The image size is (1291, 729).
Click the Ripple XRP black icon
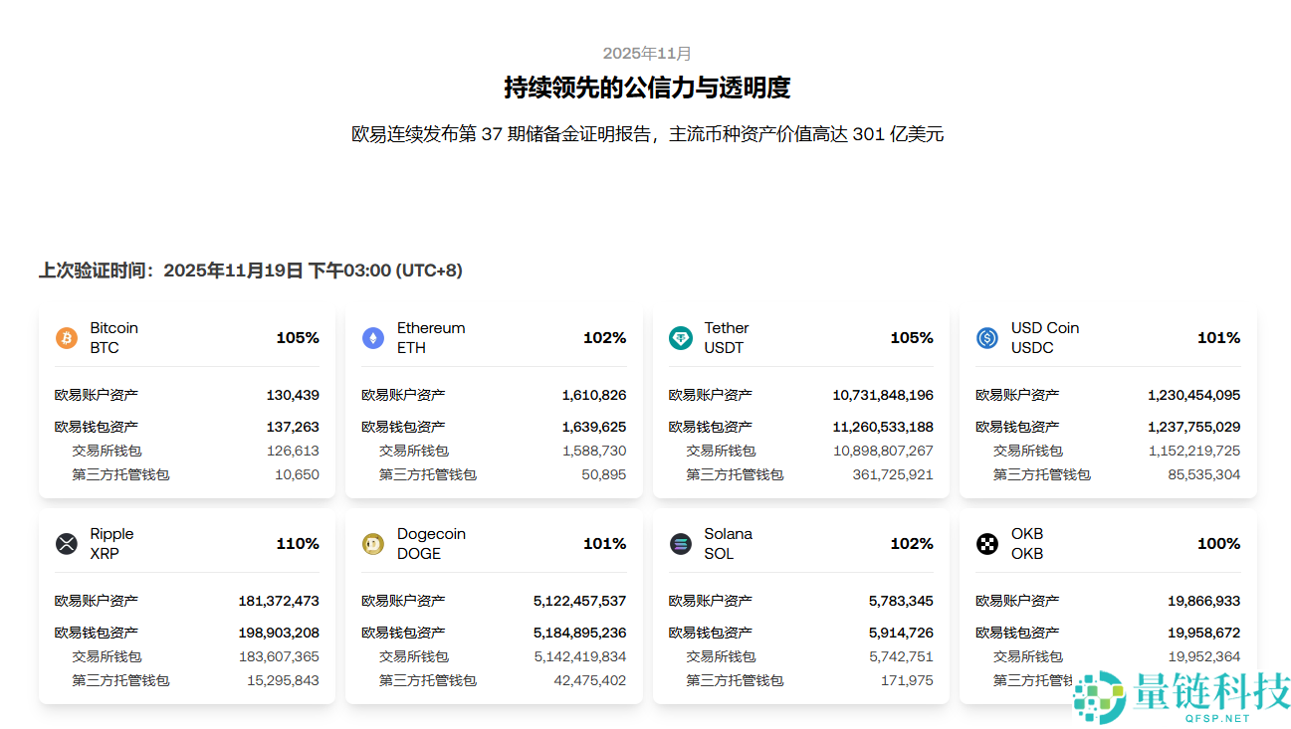(x=66, y=544)
